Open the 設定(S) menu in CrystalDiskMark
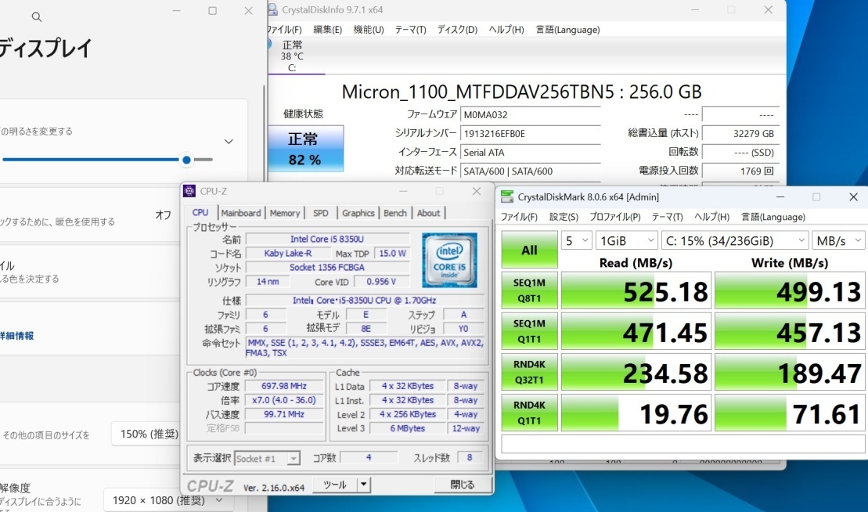This screenshot has width=868, height=512. click(x=564, y=217)
